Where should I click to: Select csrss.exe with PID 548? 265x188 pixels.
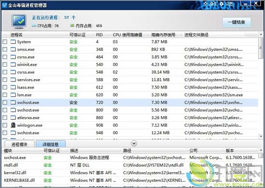[x=130, y=72]
